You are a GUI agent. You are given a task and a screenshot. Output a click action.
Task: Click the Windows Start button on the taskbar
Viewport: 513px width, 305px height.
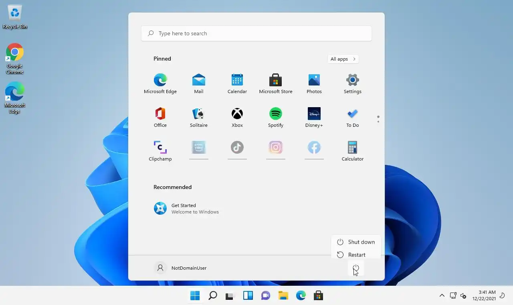pos(195,296)
